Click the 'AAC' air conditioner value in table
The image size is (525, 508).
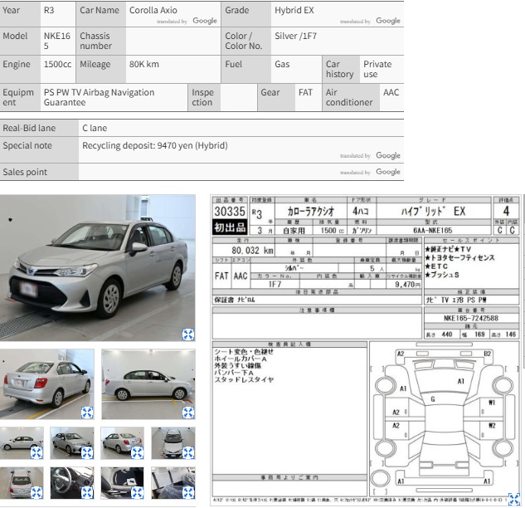(x=391, y=92)
